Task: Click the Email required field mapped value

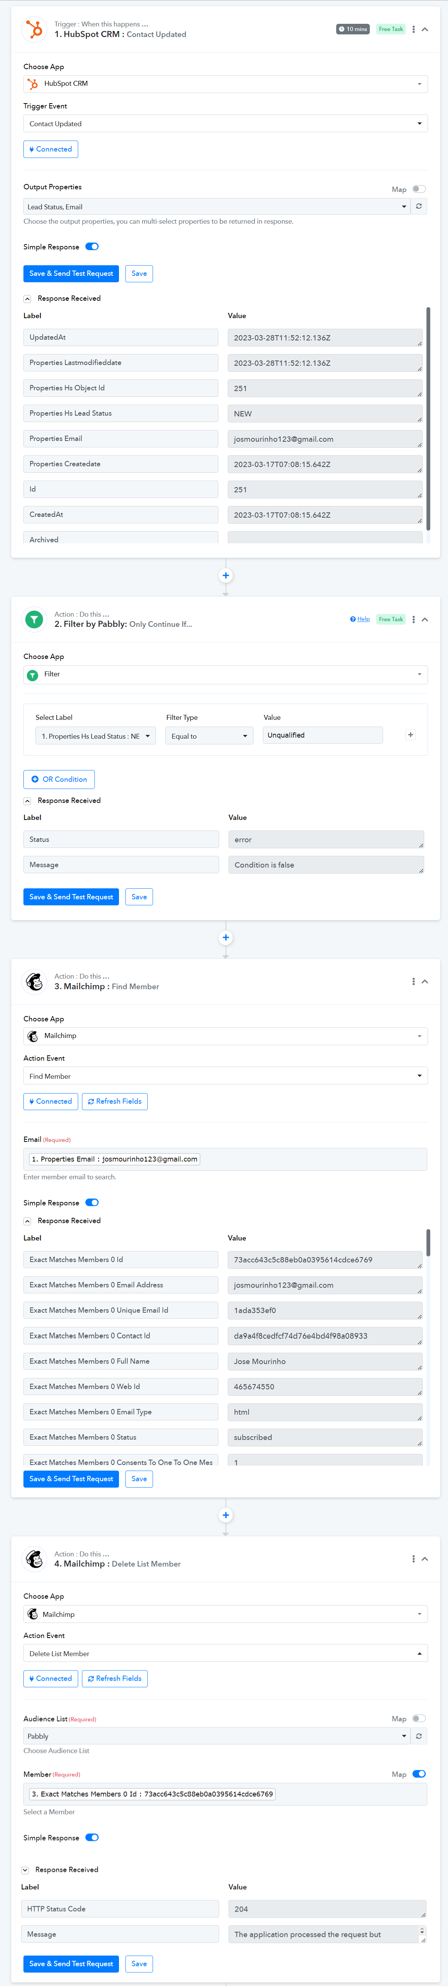Action: (x=114, y=1160)
